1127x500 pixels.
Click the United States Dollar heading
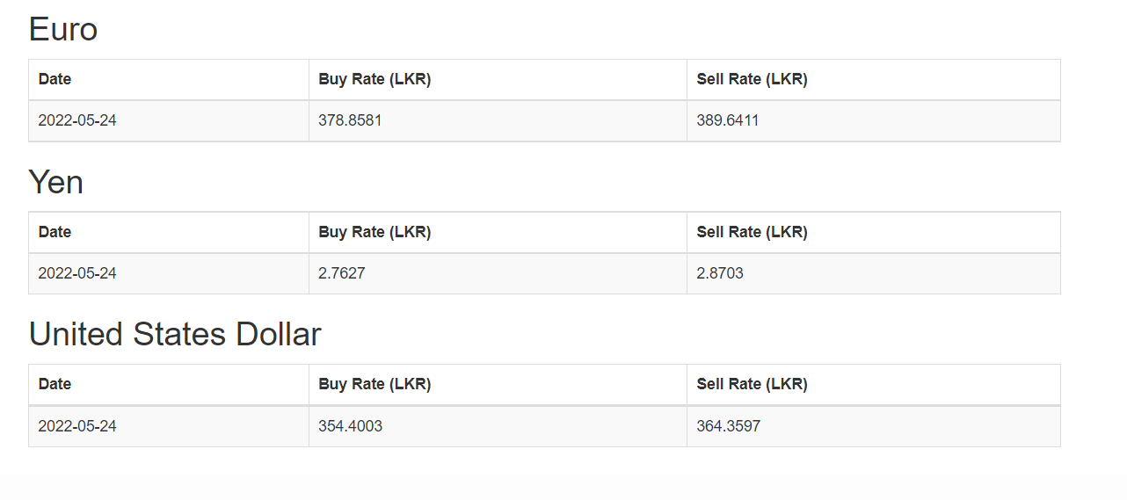[x=175, y=335]
